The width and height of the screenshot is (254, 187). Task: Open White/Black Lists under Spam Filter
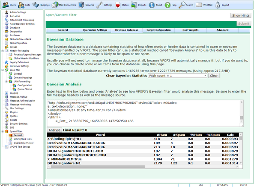coord(23,139)
